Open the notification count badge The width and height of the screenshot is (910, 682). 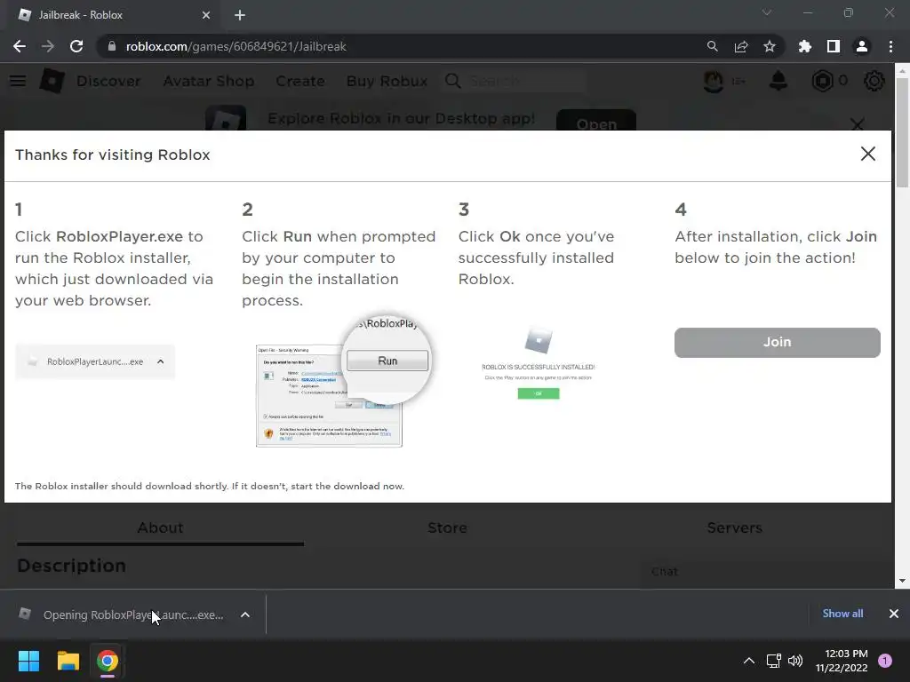(885, 661)
